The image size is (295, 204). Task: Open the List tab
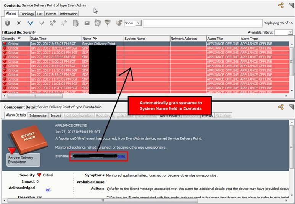point(40,14)
